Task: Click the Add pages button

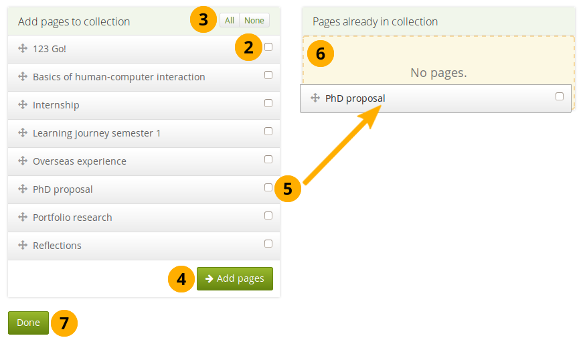Action: click(235, 278)
